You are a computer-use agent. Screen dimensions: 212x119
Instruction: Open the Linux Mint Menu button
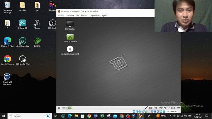point(62,108)
